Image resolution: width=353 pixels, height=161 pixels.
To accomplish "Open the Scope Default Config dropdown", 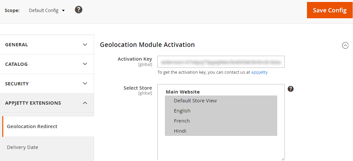I will click(47, 10).
